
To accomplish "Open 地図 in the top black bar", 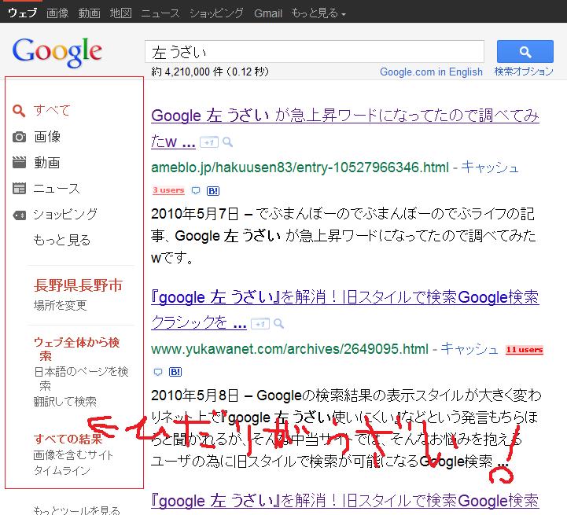I will click(x=121, y=13).
